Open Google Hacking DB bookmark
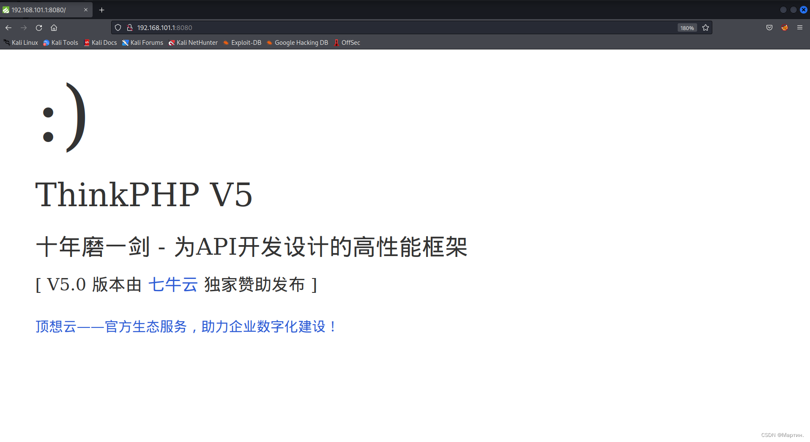 click(x=298, y=43)
